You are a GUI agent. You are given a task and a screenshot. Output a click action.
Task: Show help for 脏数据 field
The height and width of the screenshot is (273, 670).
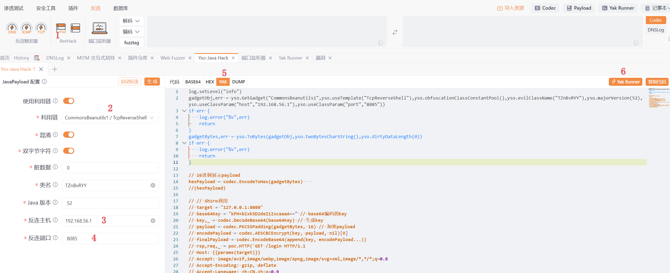pyautogui.click(x=55, y=167)
